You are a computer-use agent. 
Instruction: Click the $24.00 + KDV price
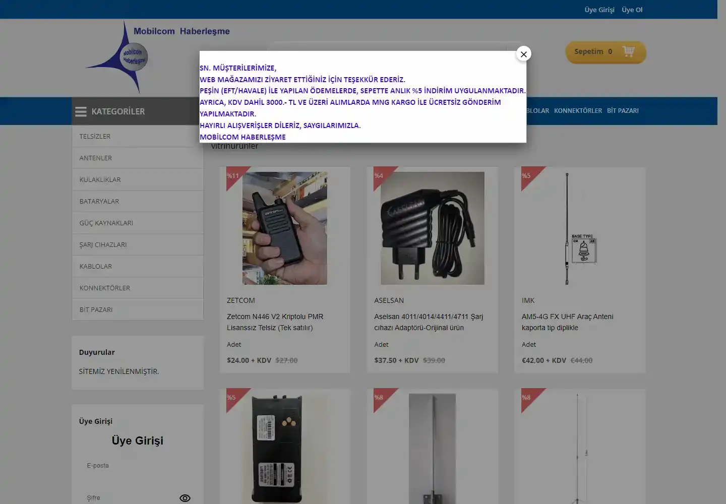(x=249, y=360)
